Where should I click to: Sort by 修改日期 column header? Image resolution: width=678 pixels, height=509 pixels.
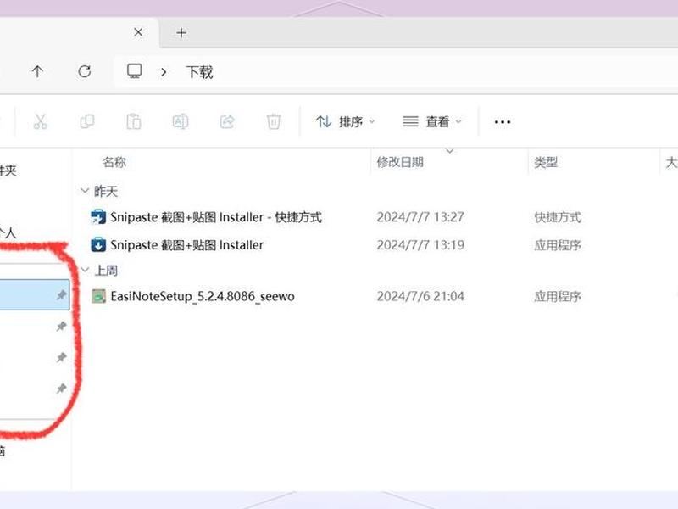point(400,162)
